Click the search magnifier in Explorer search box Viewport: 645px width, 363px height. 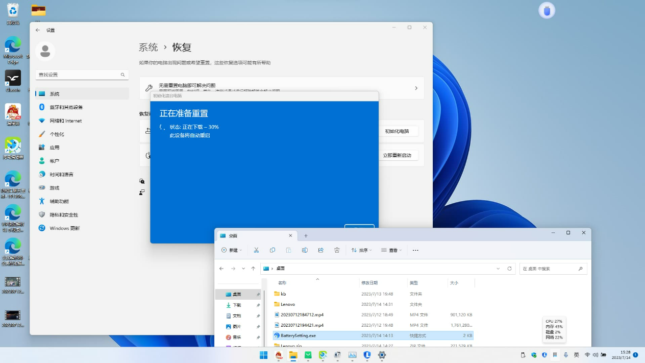click(581, 269)
